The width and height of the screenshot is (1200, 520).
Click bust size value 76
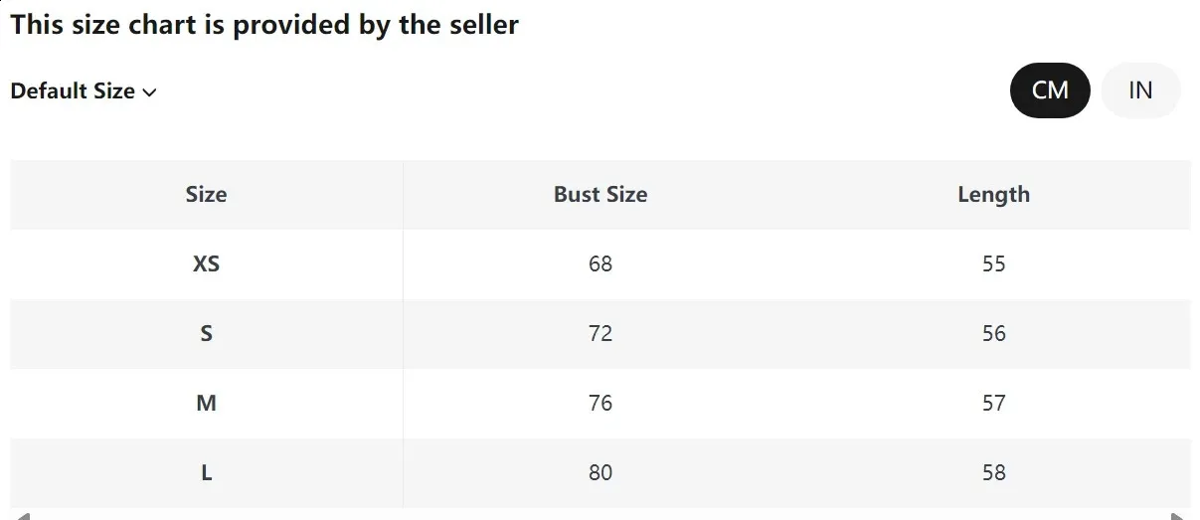coord(600,404)
